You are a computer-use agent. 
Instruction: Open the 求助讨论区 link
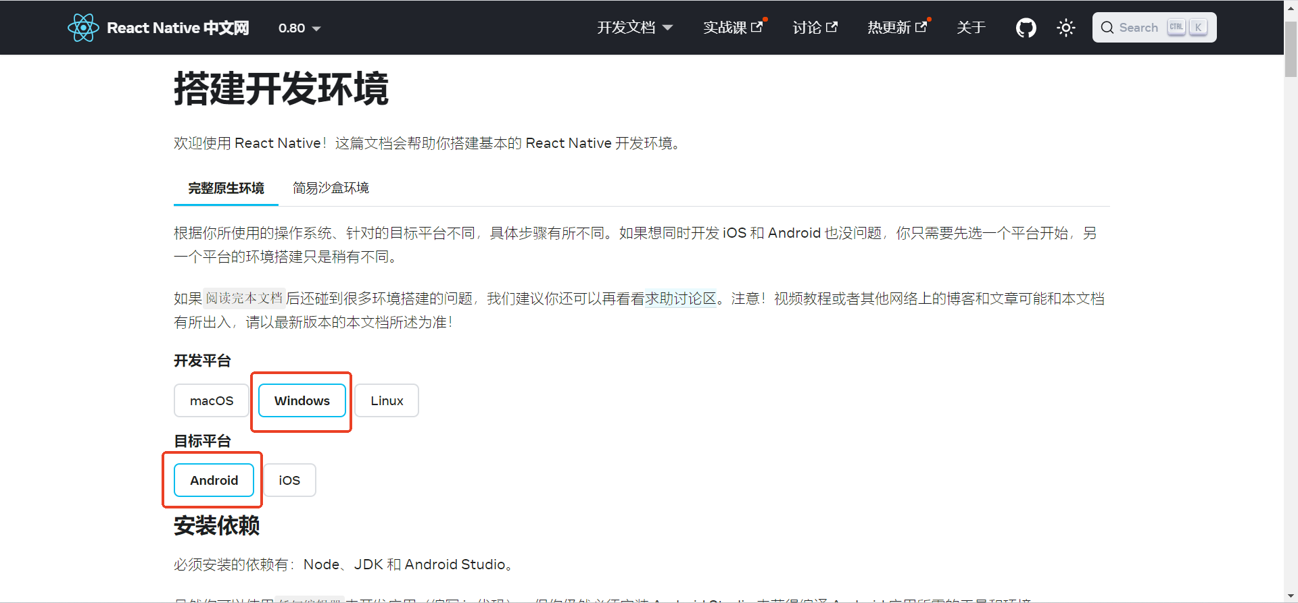[x=680, y=298]
